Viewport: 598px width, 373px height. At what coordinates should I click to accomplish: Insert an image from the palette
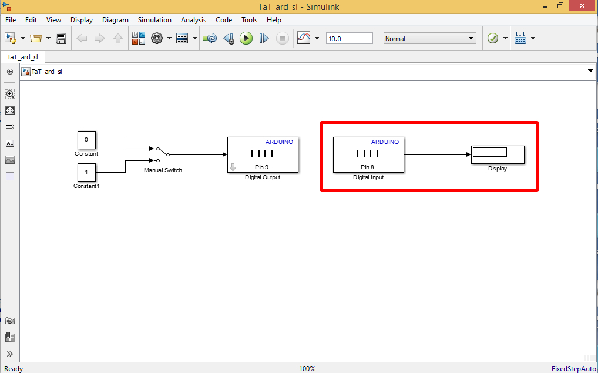(x=10, y=160)
